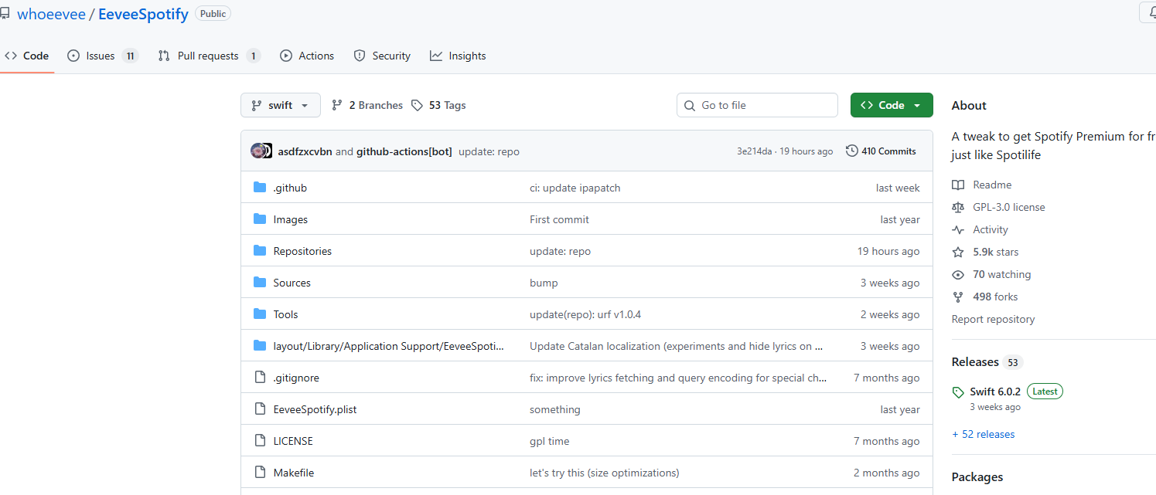Open the "update: repo" latest commit message

[489, 151]
